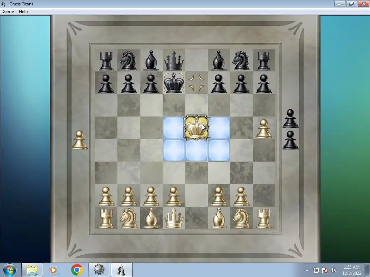Select the black queen on d8
Viewport: 370px width, 277px height.
click(174, 61)
